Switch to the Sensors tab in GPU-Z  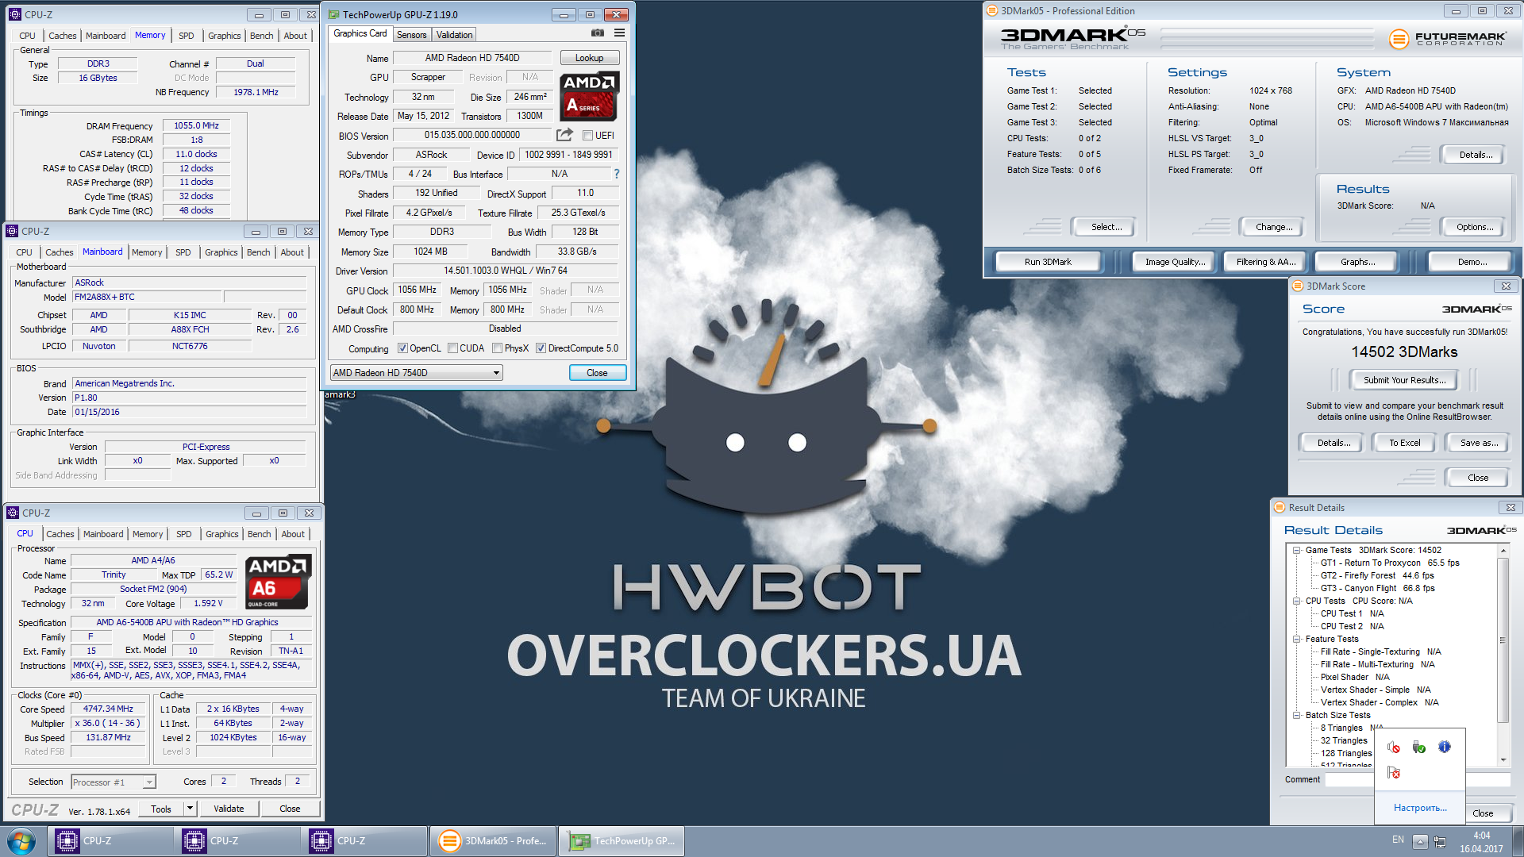411,35
